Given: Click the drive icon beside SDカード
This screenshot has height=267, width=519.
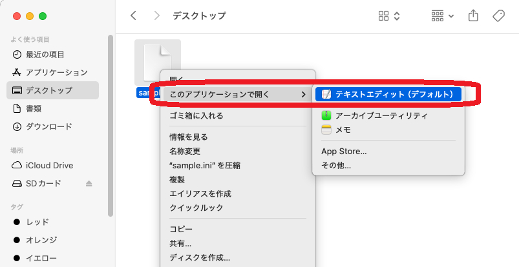Looking at the screenshot, I should 17,183.
